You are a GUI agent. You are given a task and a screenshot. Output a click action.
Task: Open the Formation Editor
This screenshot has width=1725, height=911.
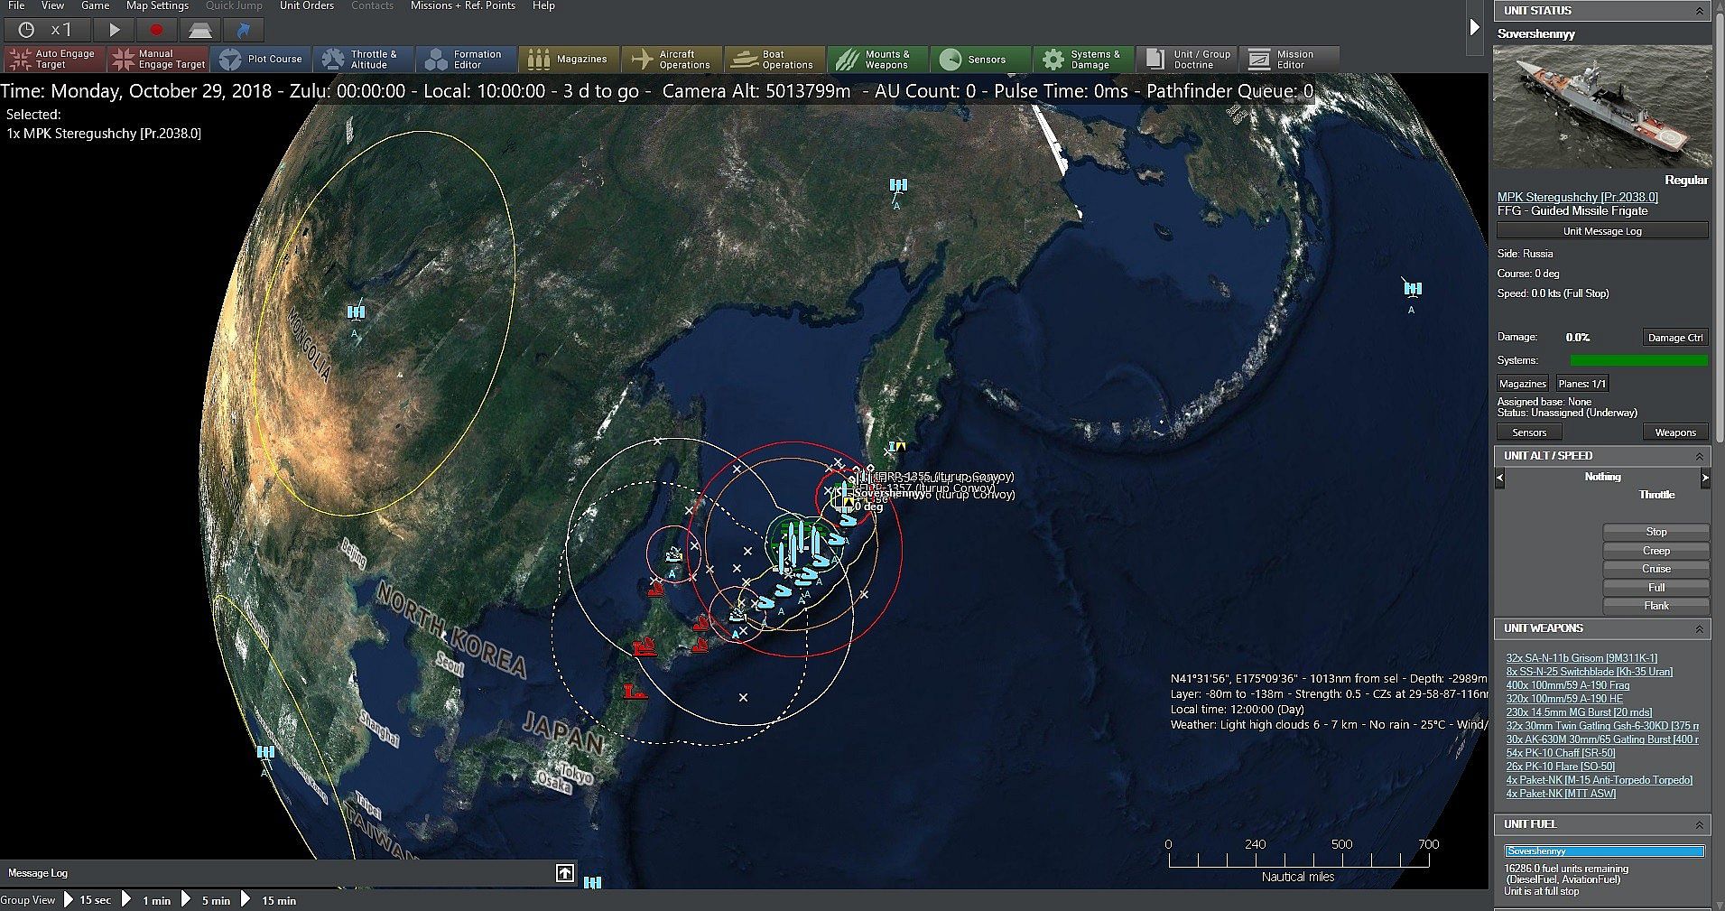coord(467,60)
